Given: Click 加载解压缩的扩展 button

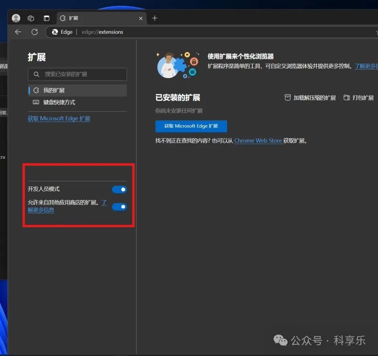Looking at the screenshot, I should pos(310,98).
